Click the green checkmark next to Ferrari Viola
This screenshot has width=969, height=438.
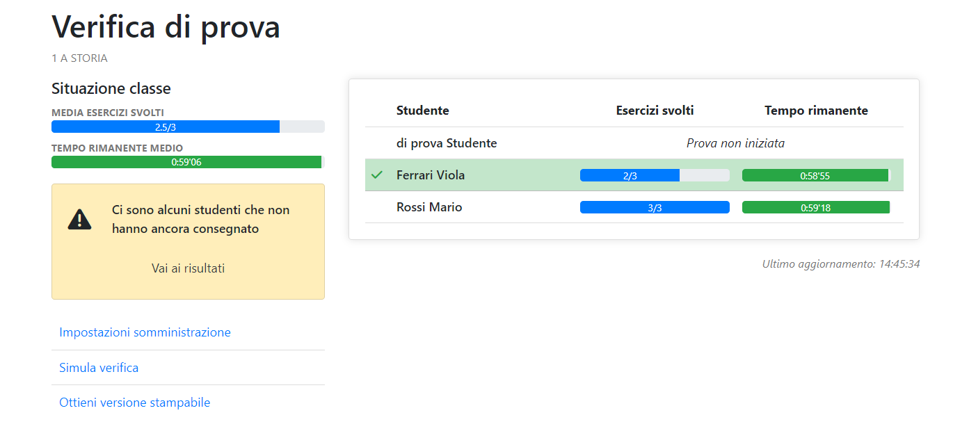click(377, 175)
